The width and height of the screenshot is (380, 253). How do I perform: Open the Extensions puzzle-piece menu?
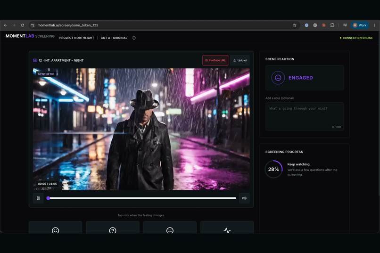[332, 25]
